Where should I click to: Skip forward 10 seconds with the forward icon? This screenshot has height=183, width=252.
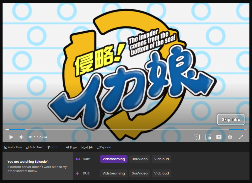click(208, 137)
